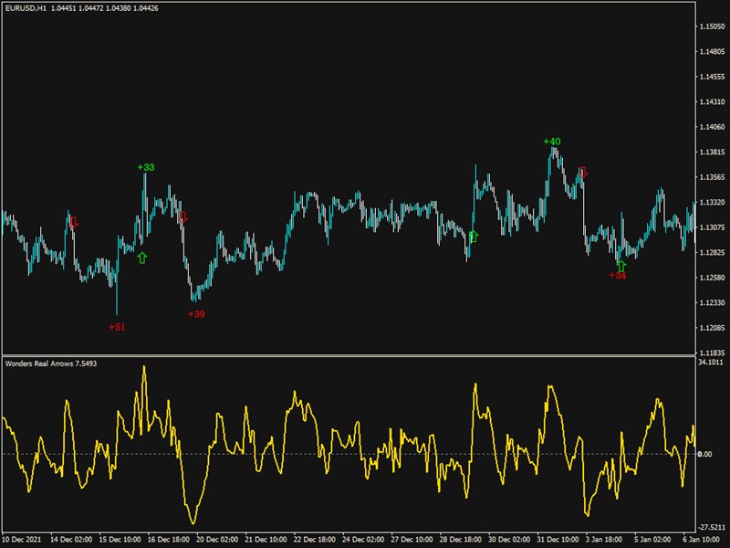Click the 1.14555 price scale label

[713, 77]
